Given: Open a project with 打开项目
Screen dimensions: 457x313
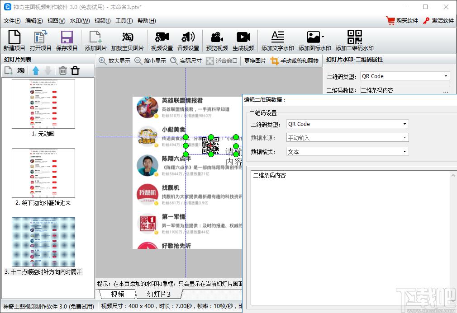Looking at the screenshot, I should point(40,41).
